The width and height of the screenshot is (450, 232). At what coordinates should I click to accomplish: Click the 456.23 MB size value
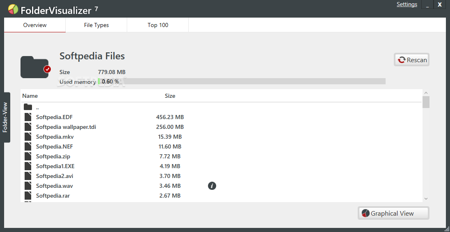pos(170,117)
